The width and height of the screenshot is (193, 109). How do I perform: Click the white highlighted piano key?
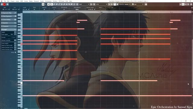click(21, 83)
